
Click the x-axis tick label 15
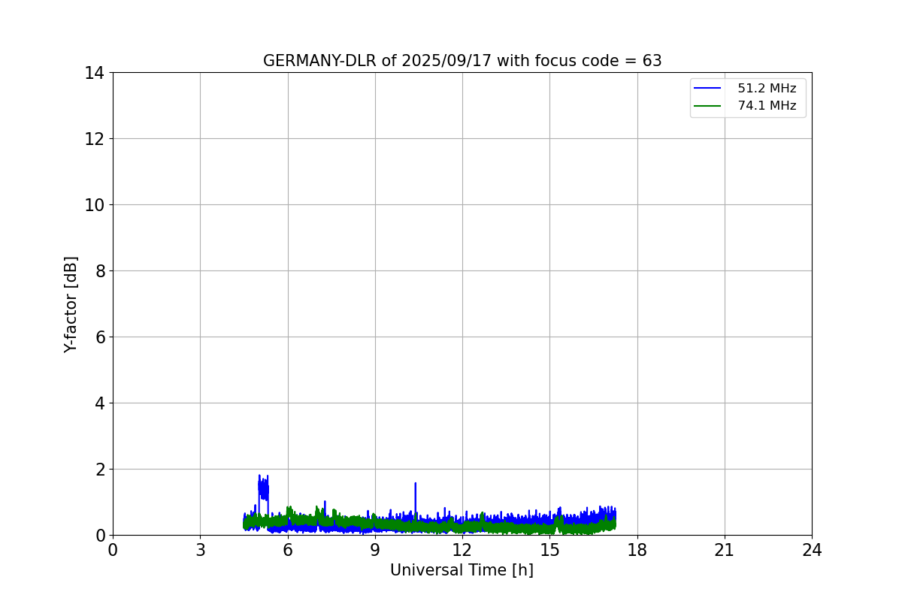click(x=549, y=550)
